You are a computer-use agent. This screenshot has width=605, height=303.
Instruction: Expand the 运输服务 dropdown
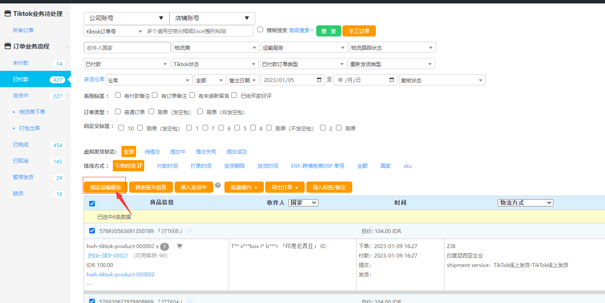tap(304, 48)
